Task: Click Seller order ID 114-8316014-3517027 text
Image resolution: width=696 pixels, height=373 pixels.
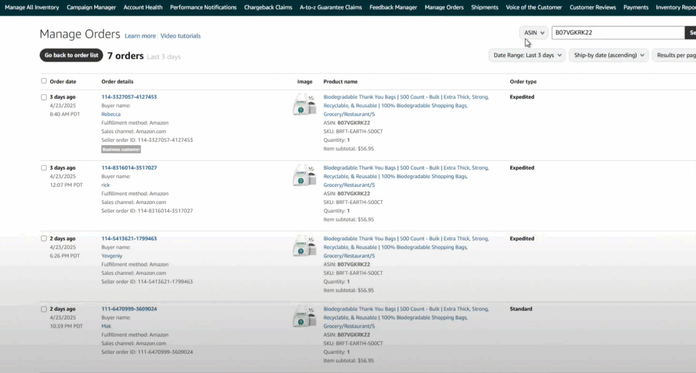Action: click(x=147, y=210)
